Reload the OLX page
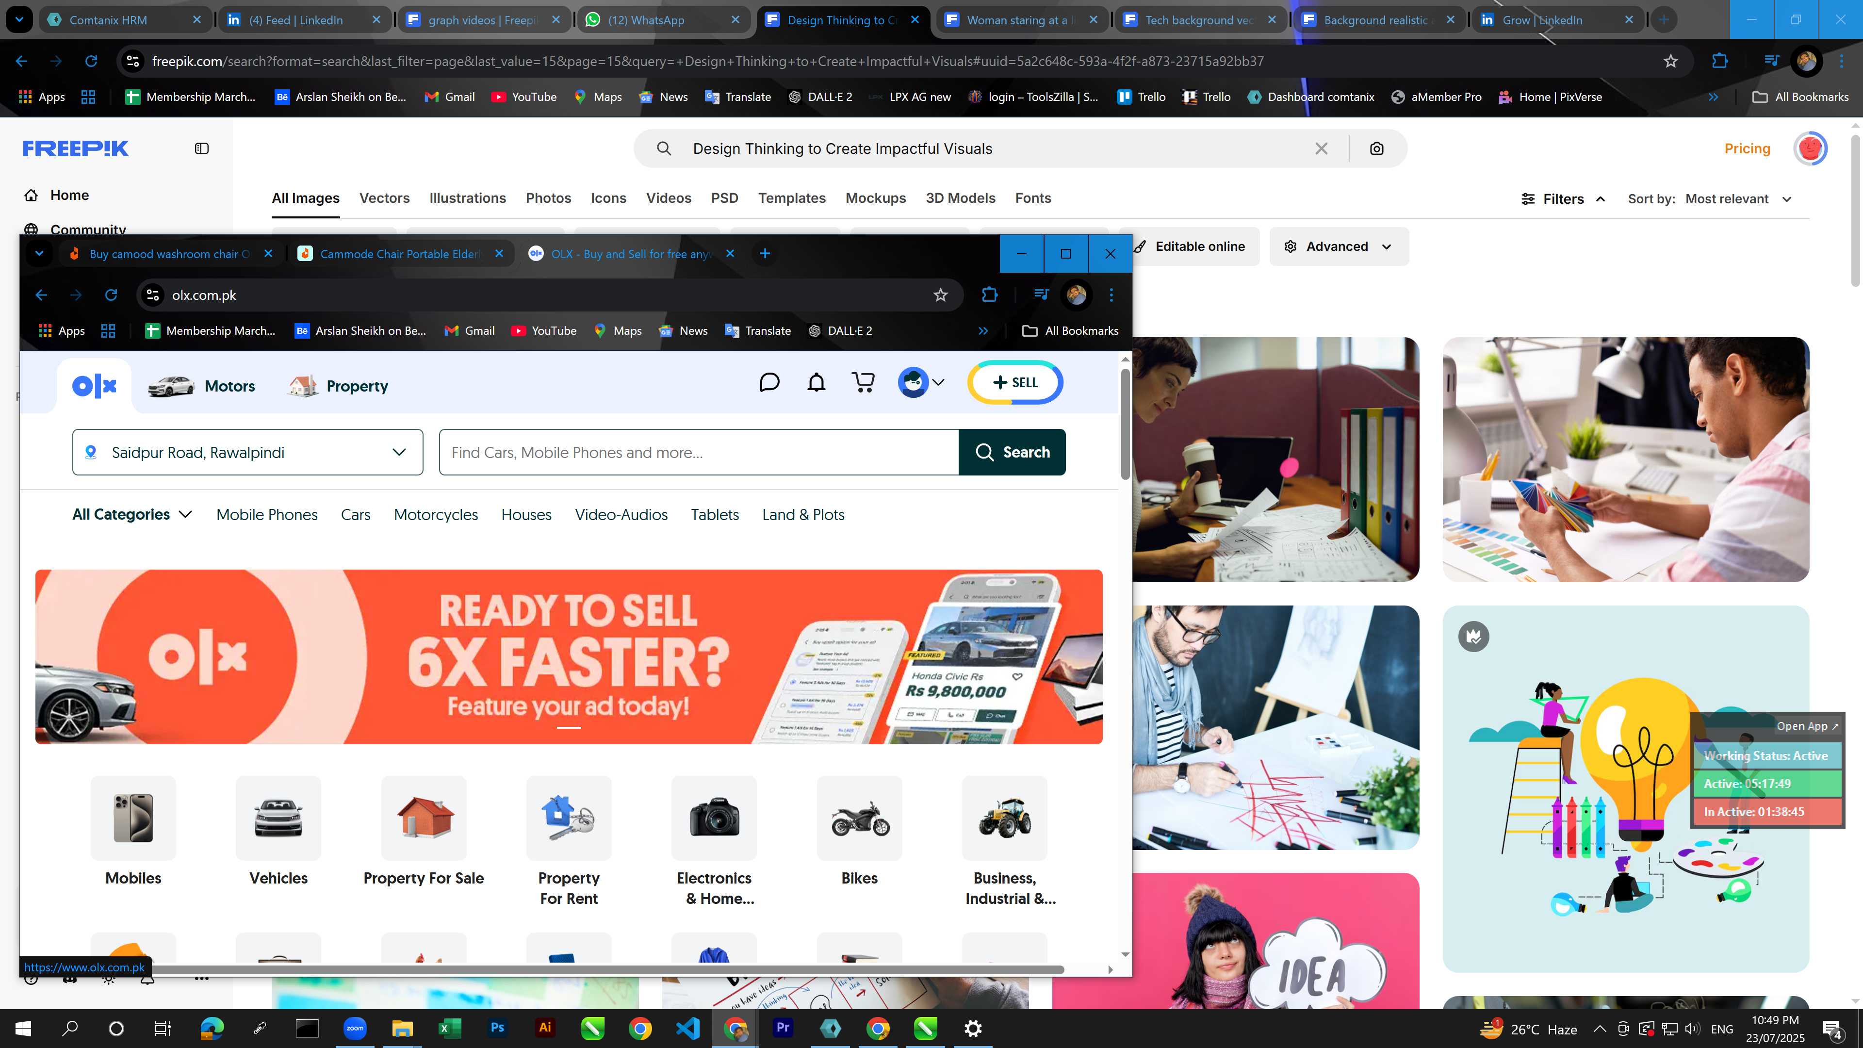Screen dimensions: 1863x1048 pyautogui.click(x=111, y=295)
